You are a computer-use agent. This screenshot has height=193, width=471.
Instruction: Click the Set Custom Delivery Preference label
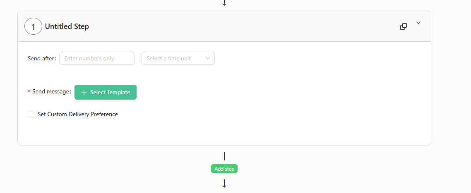point(78,114)
